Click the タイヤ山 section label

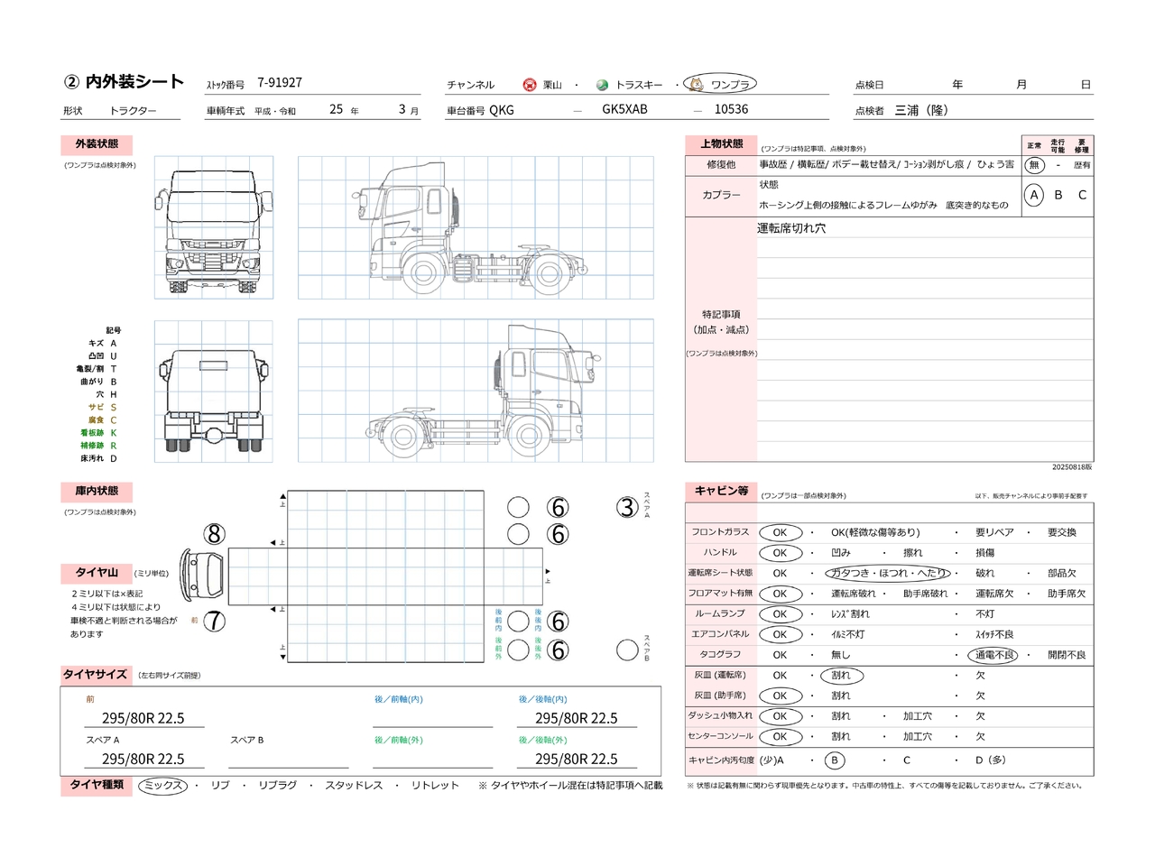coord(97,573)
